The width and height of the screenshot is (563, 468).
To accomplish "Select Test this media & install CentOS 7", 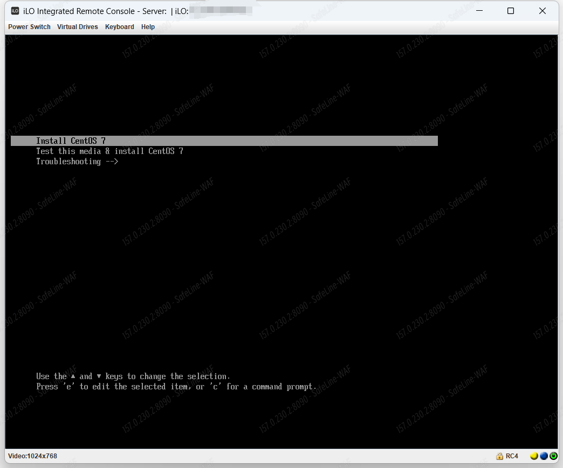I will tap(109, 151).
